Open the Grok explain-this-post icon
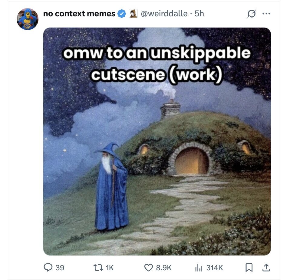This screenshot has height=280, width=290. (x=252, y=14)
